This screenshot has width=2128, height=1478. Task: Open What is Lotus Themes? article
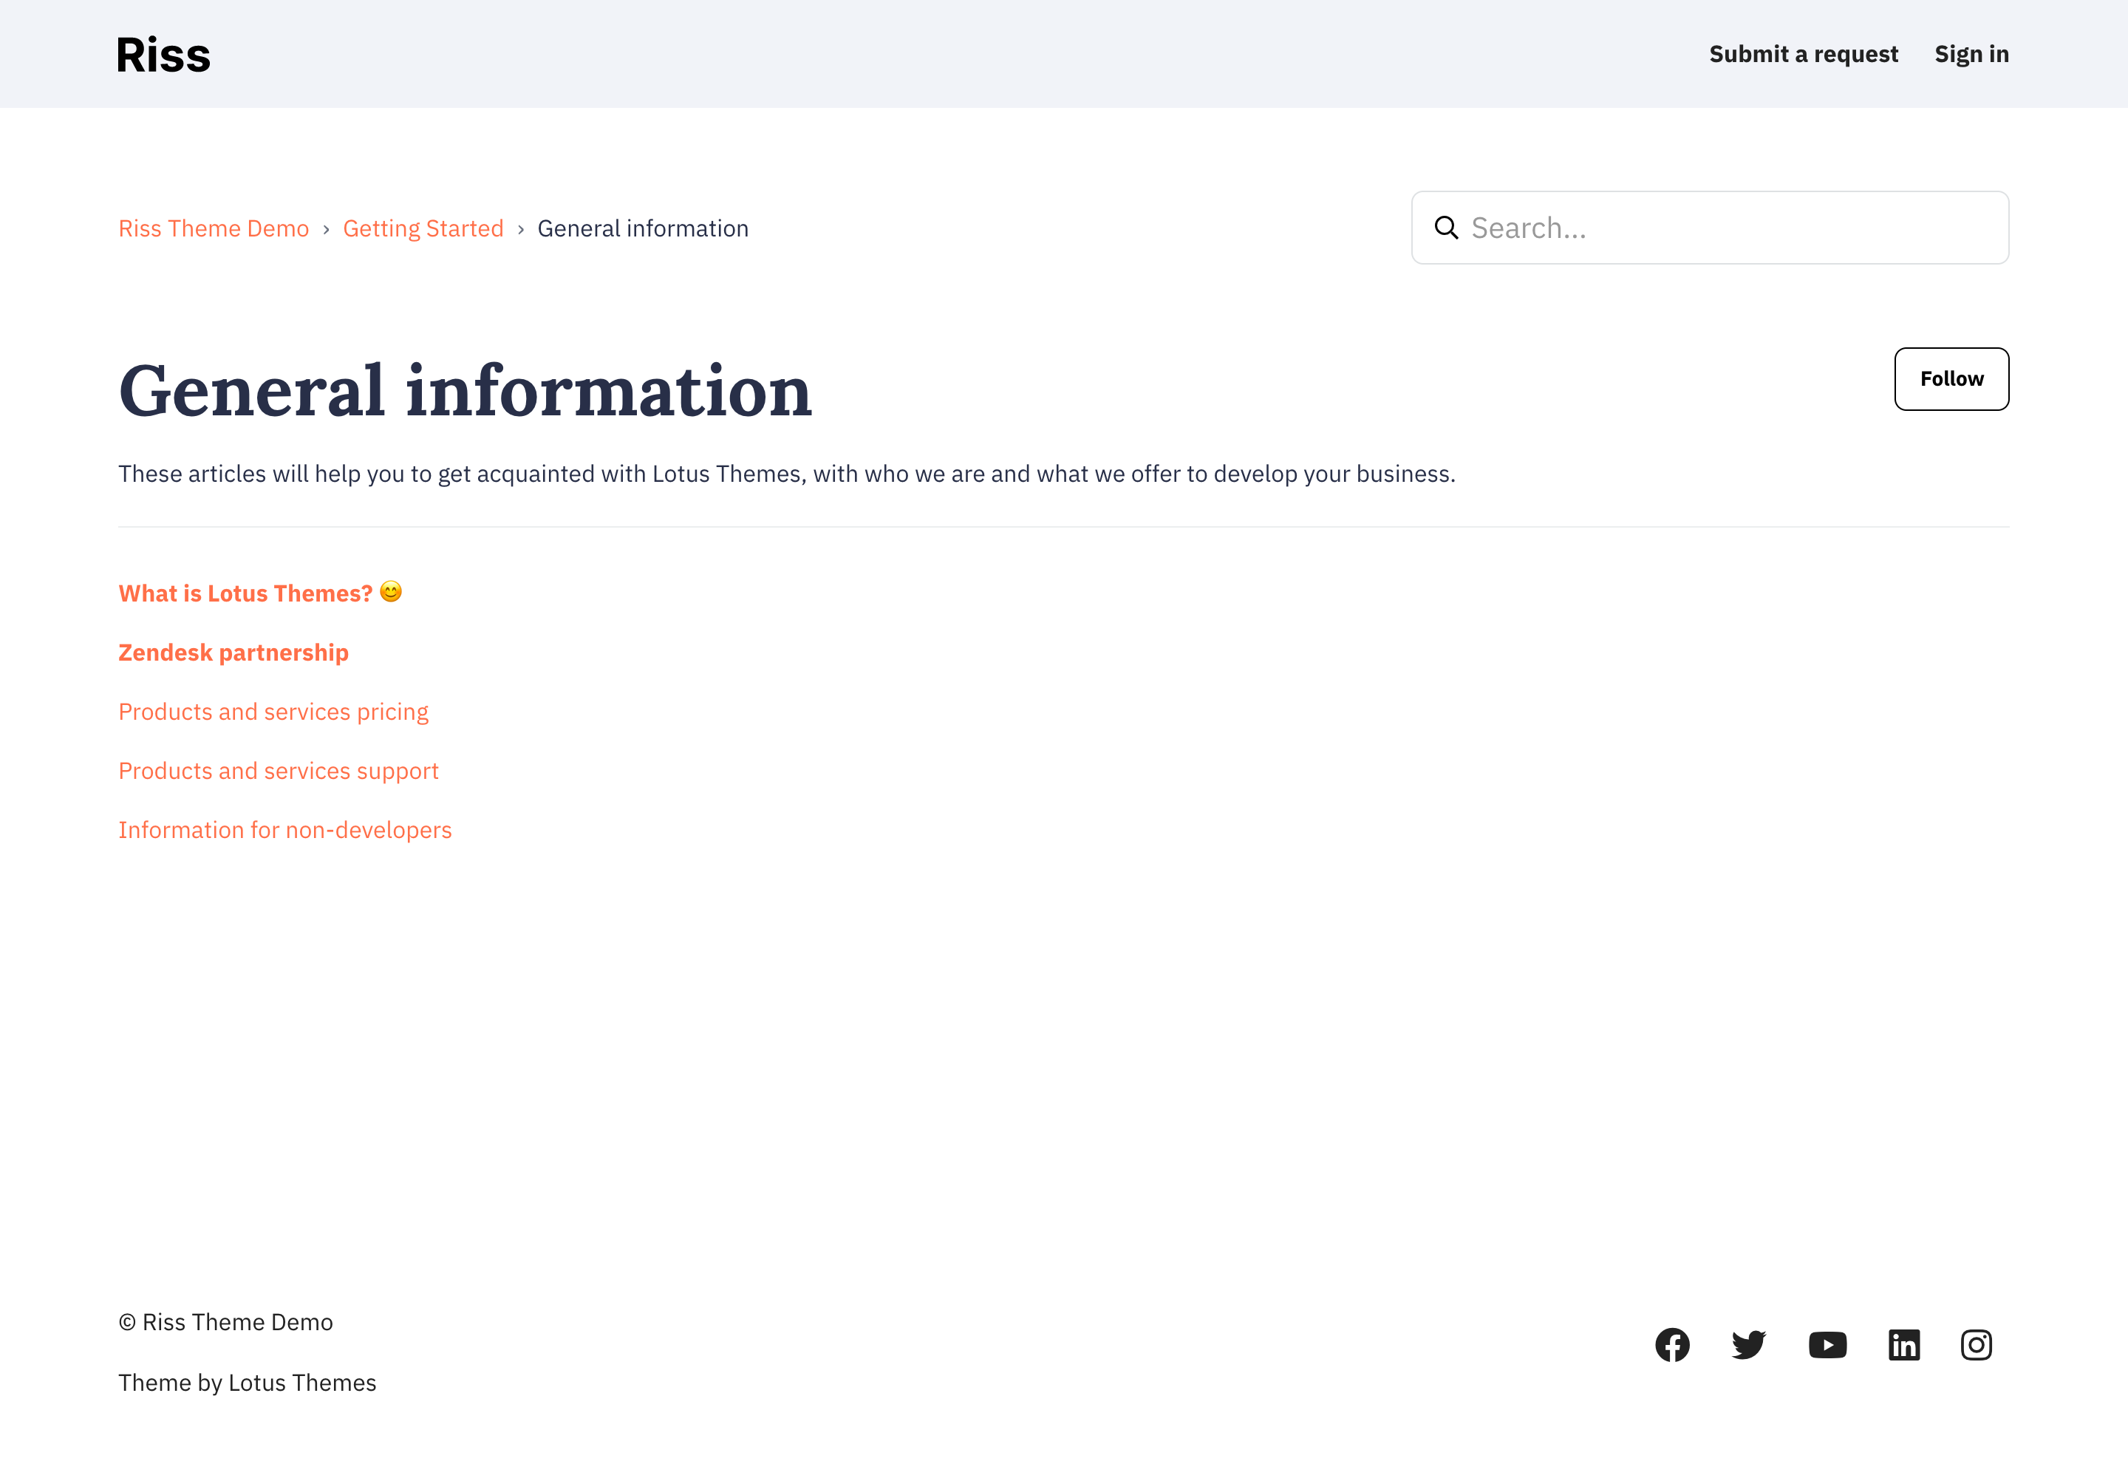(x=245, y=593)
